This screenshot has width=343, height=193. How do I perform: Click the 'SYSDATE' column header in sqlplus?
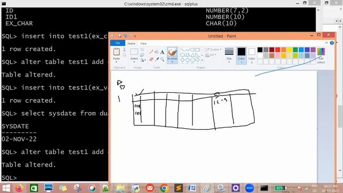[x=15, y=127]
